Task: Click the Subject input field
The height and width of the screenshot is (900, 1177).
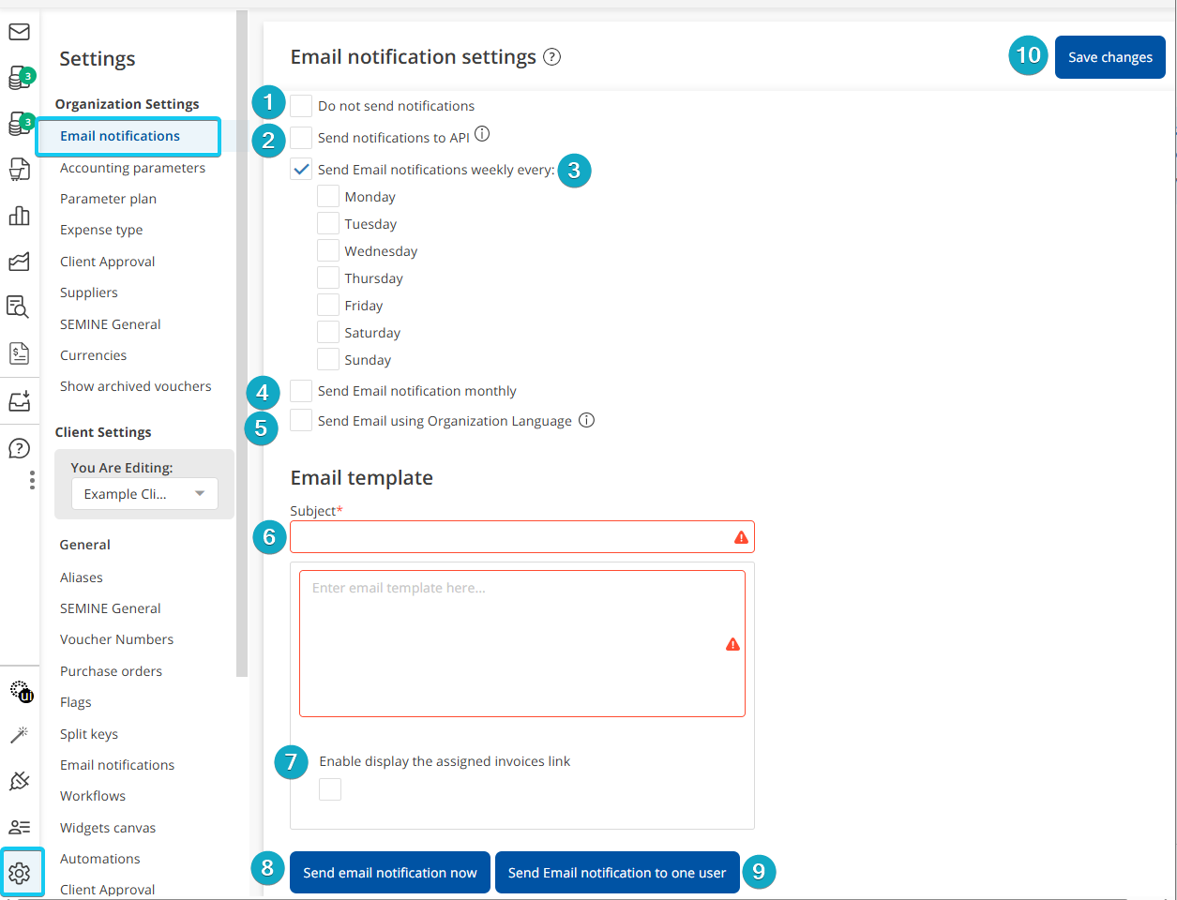Action: [x=522, y=537]
